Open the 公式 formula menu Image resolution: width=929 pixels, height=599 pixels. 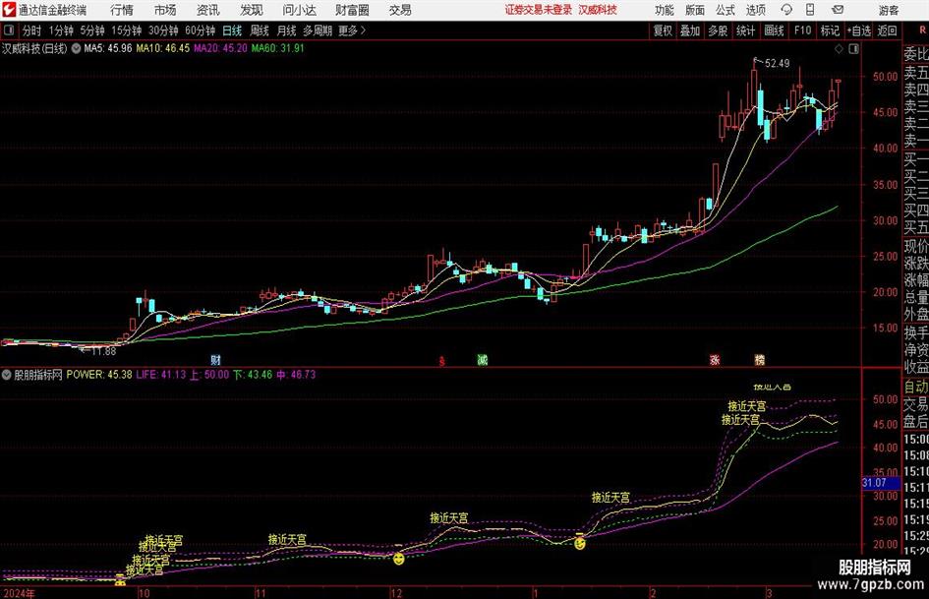tap(726, 10)
